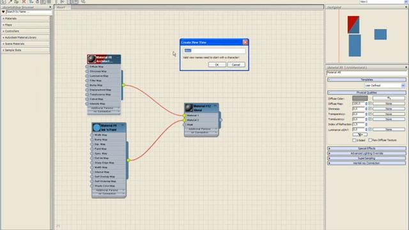Click the Transparency None map button

pyautogui.click(x=389, y=114)
